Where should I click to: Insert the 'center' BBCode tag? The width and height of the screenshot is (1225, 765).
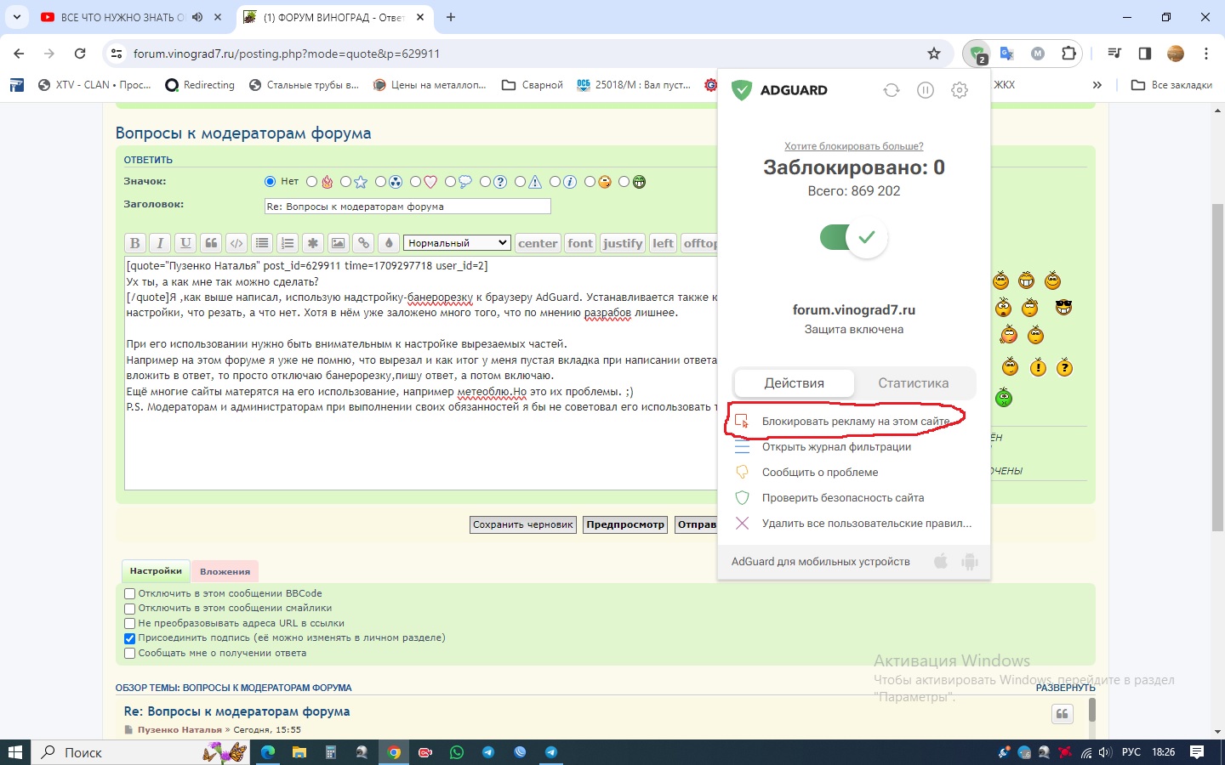click(538, 243)
